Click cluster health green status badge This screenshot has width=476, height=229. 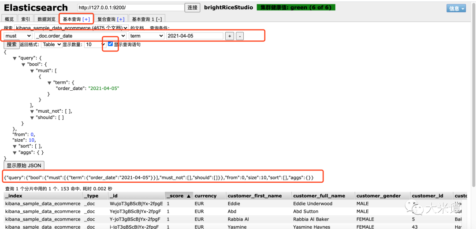[296, 7]
